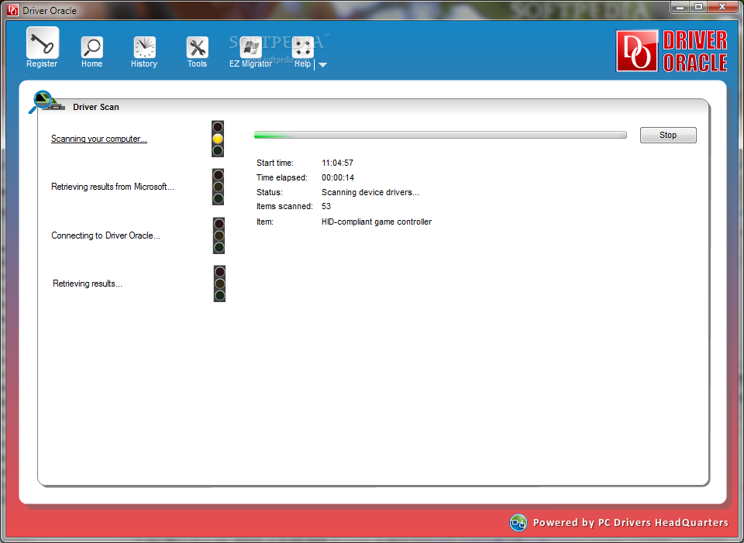Image resolution: width=744 pixels, height=543 pixels.
Task: Click the Driver Oracle logo
Action: [671, 51]
